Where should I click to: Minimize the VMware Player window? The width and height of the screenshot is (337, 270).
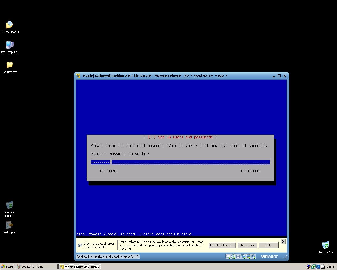pyautogui.click(x=274, y=76)
